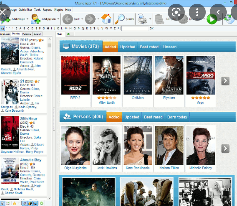Switch to the Collection tab
Image resolution: width=237 pixels, height=206 pixels.
pyautogui.click(x=5, y=34)
